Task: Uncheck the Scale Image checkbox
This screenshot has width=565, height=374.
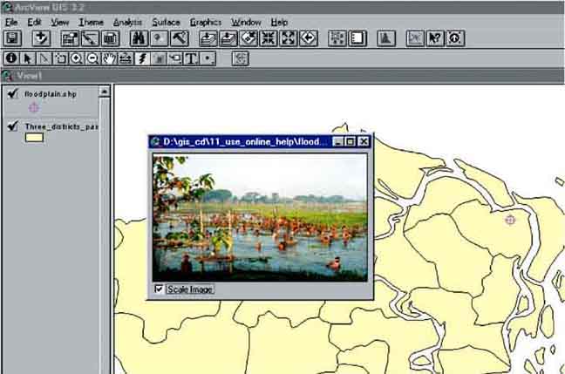Action: coord(159,289)
